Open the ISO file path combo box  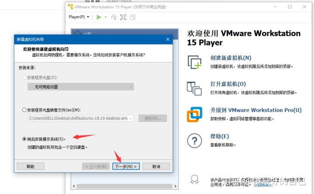point(81,118)
